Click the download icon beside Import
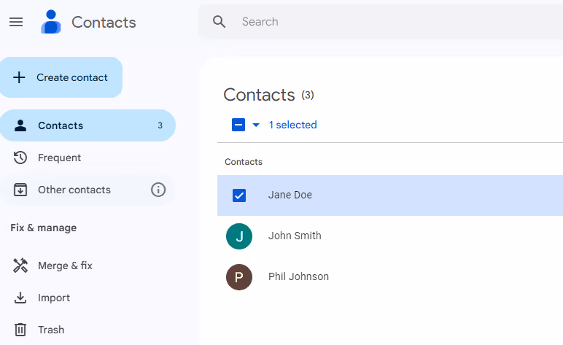The height and width of the screenshot is (345, 563). [20, 298]
